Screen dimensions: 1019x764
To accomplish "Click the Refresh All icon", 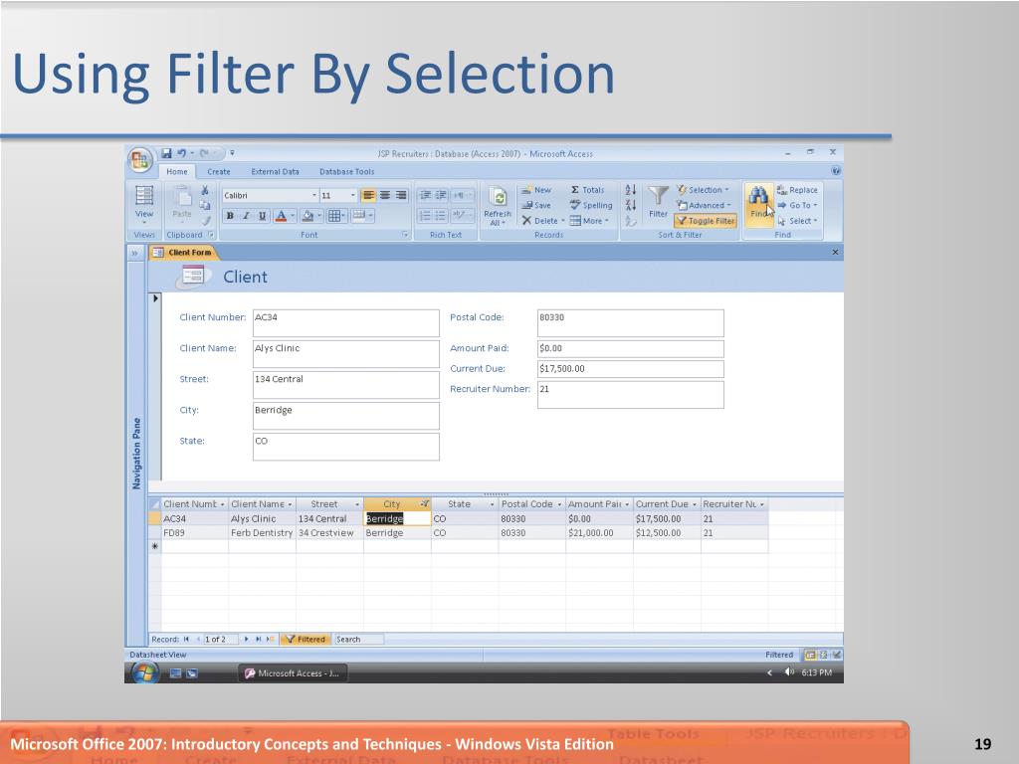I will pyautogui.click(x=498, y=207).
